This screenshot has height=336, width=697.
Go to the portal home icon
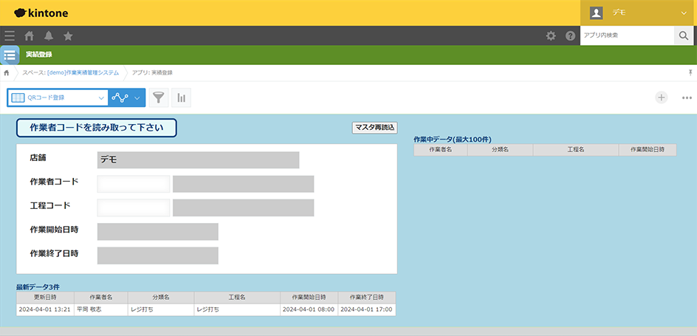click(x=30, y=35)
